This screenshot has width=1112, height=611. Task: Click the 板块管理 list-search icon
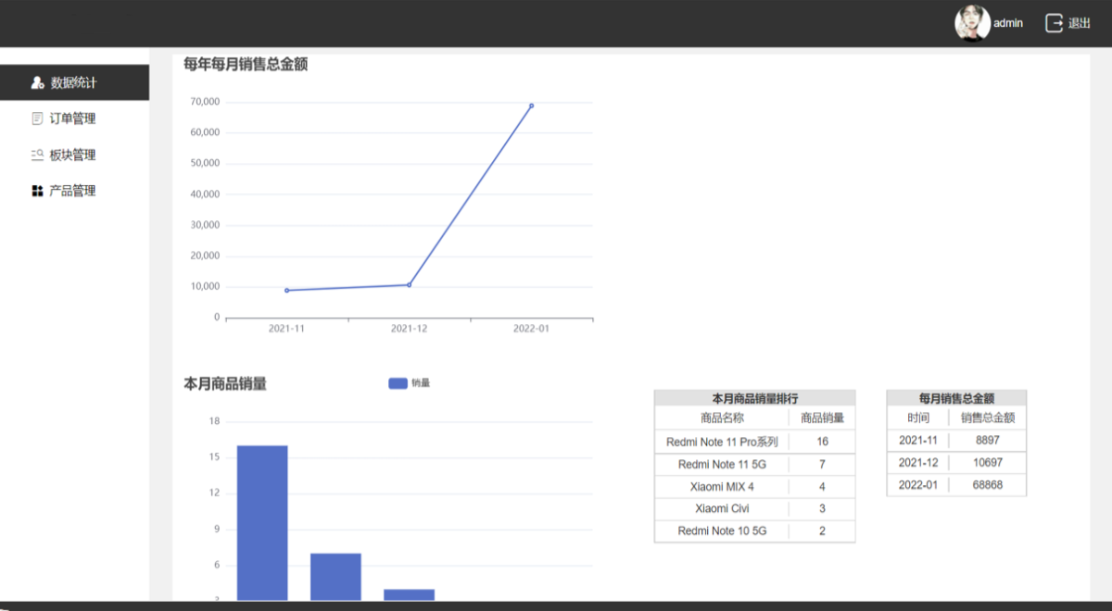[x=37, y=155]
